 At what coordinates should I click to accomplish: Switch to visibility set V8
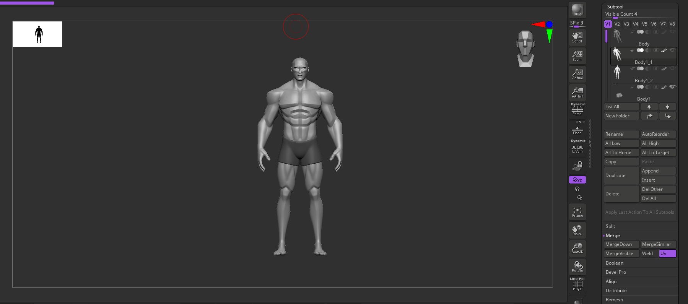pyautogui.click(x=672, y=24)
